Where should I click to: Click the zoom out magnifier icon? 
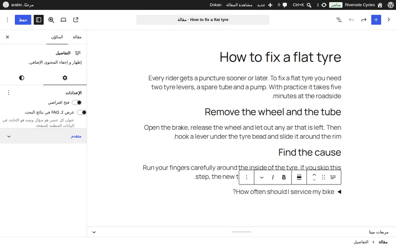coord(51,20)
